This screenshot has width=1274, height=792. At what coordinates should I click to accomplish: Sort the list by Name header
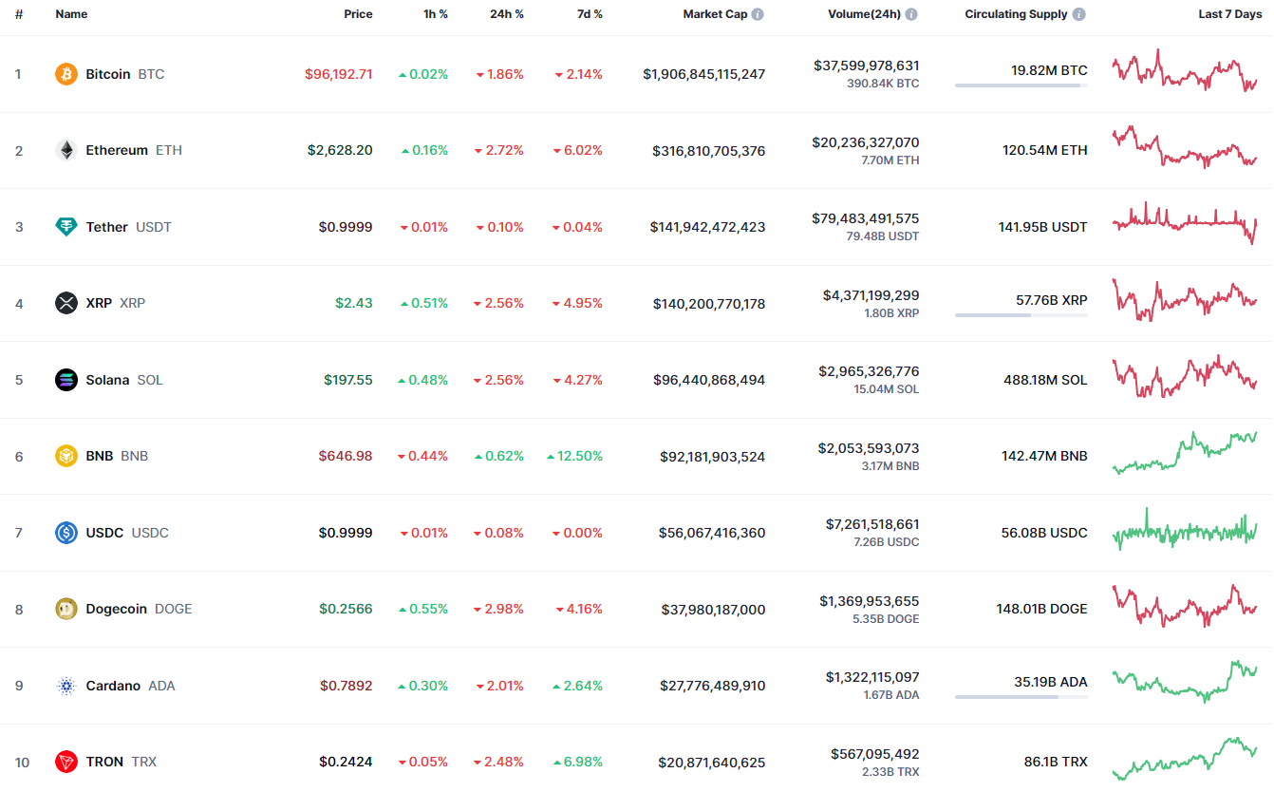tap(71, 14)
